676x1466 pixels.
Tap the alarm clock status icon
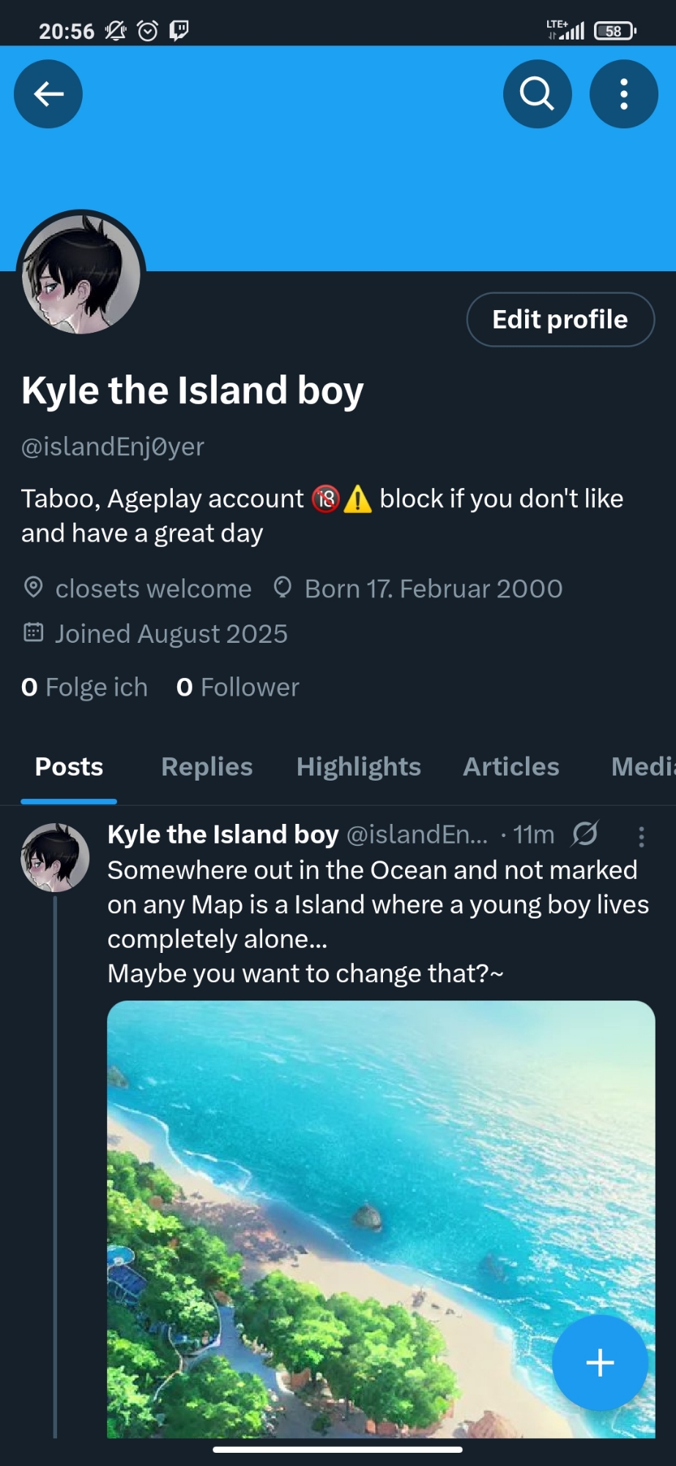click(148, 31)
